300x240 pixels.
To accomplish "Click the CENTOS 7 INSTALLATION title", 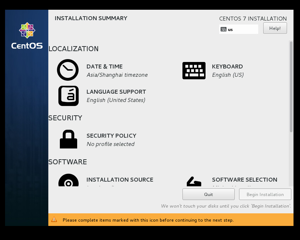I will pos(253,18).
